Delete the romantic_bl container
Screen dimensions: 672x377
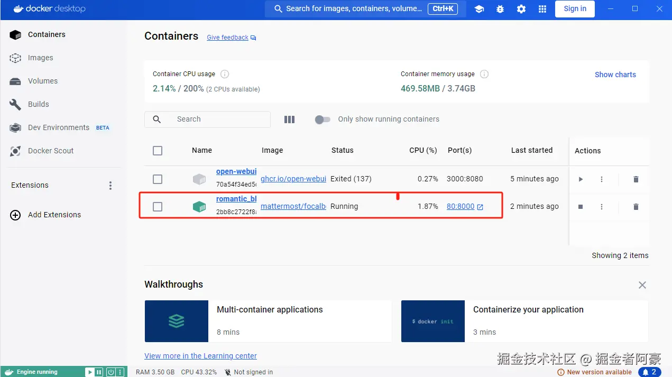[x=636, y=207]
